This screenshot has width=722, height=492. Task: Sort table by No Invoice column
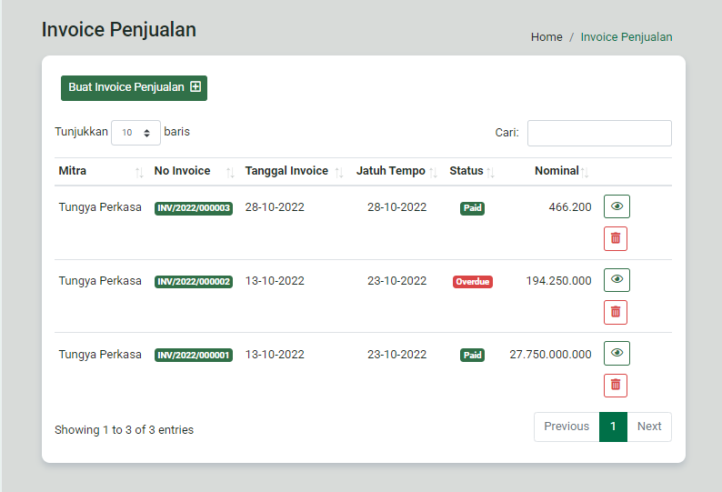195,171
